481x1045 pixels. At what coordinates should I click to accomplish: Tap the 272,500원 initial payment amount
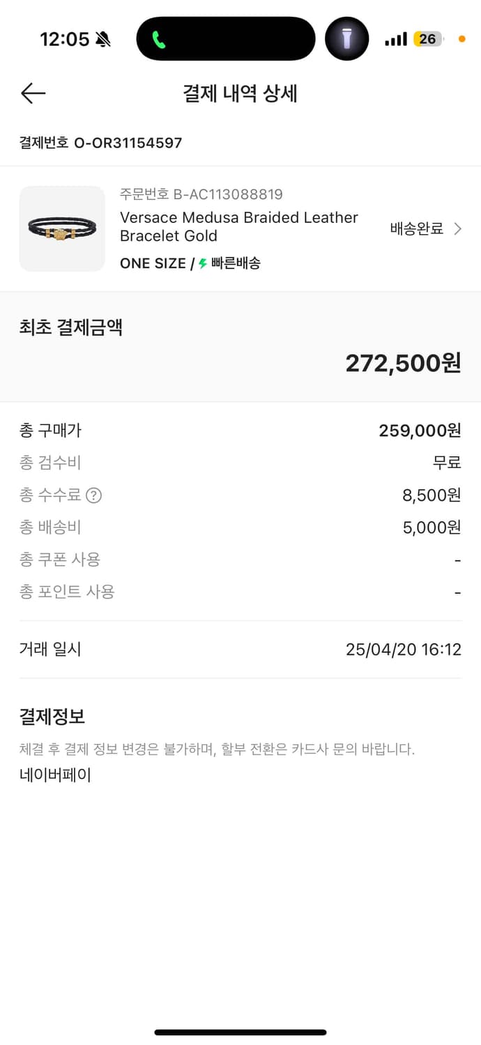[403, 363]
